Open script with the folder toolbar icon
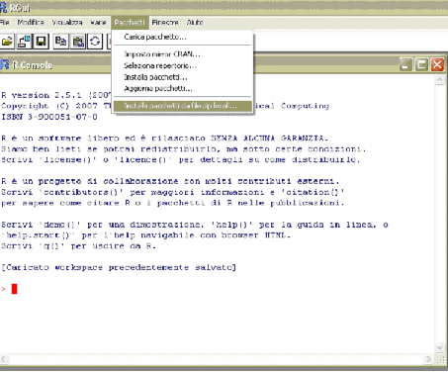 [x=7, y=42]
